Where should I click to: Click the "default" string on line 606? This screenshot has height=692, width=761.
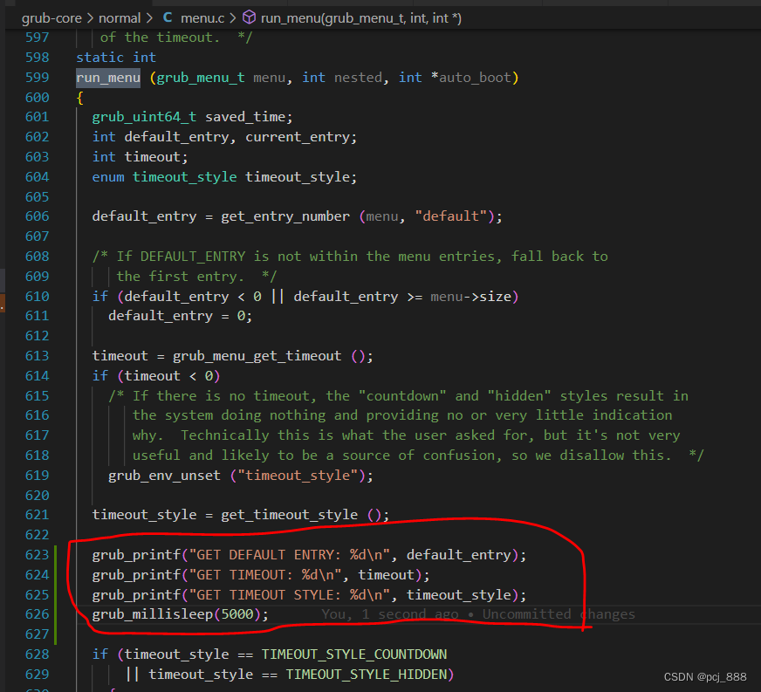pyautogui.click(x=445, y=216)
